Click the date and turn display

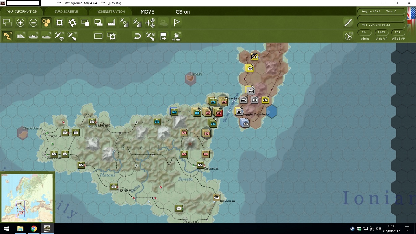(381, 11)
